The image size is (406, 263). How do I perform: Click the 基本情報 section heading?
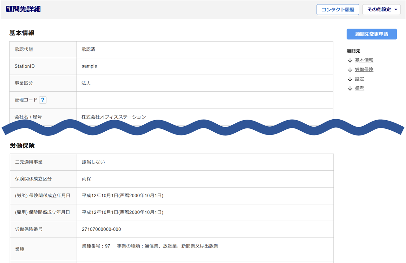(x=22, y=33)
